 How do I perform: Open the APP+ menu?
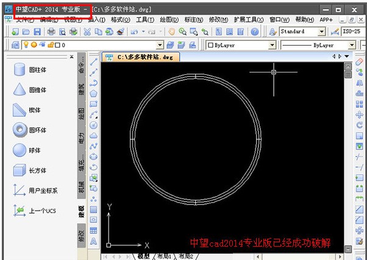(326, 19)
